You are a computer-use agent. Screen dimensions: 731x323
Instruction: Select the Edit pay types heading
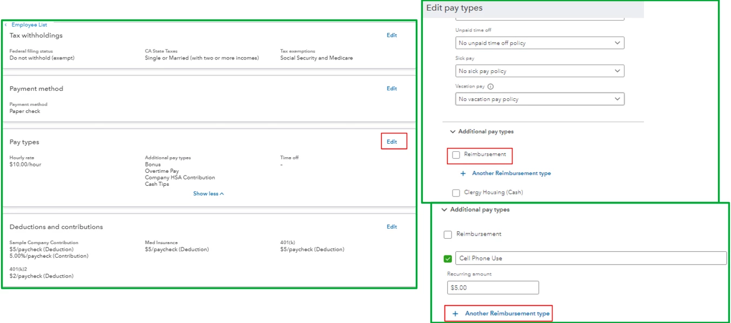[454, 8]
